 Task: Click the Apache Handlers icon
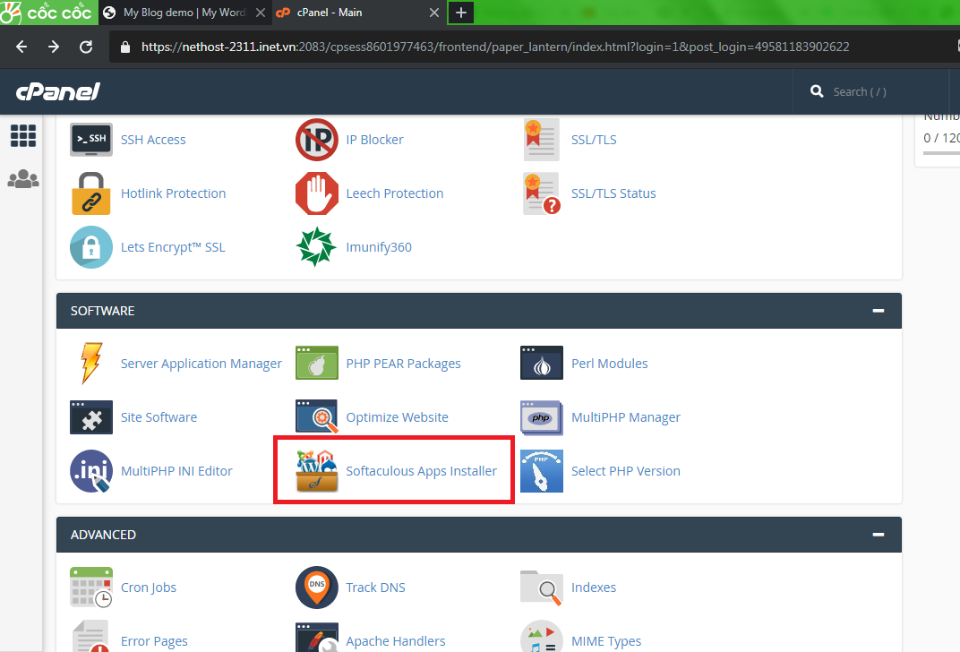316,638
